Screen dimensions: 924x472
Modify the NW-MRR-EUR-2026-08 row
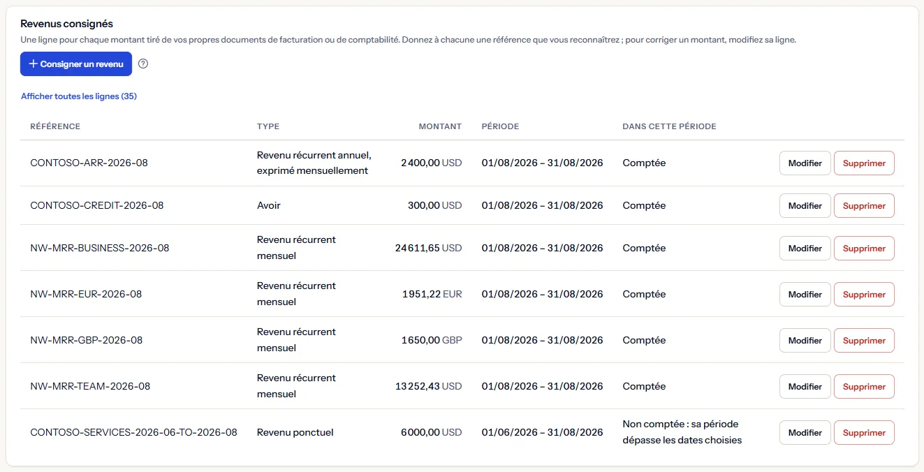click(805, 295)
